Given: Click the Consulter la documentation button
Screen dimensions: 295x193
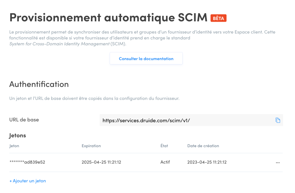Looking at the screenshot, I should point(146,58).
